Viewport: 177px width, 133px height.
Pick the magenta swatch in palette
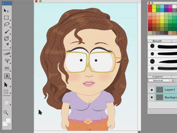(170, 10)
